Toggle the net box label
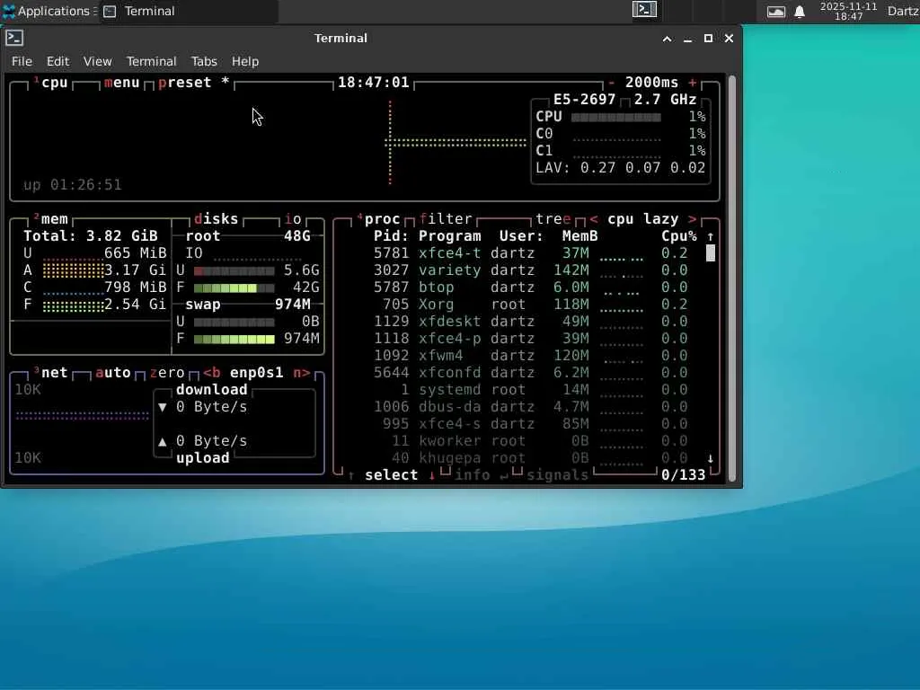Viewport: 920px width, 690px height. coord(50,373)
